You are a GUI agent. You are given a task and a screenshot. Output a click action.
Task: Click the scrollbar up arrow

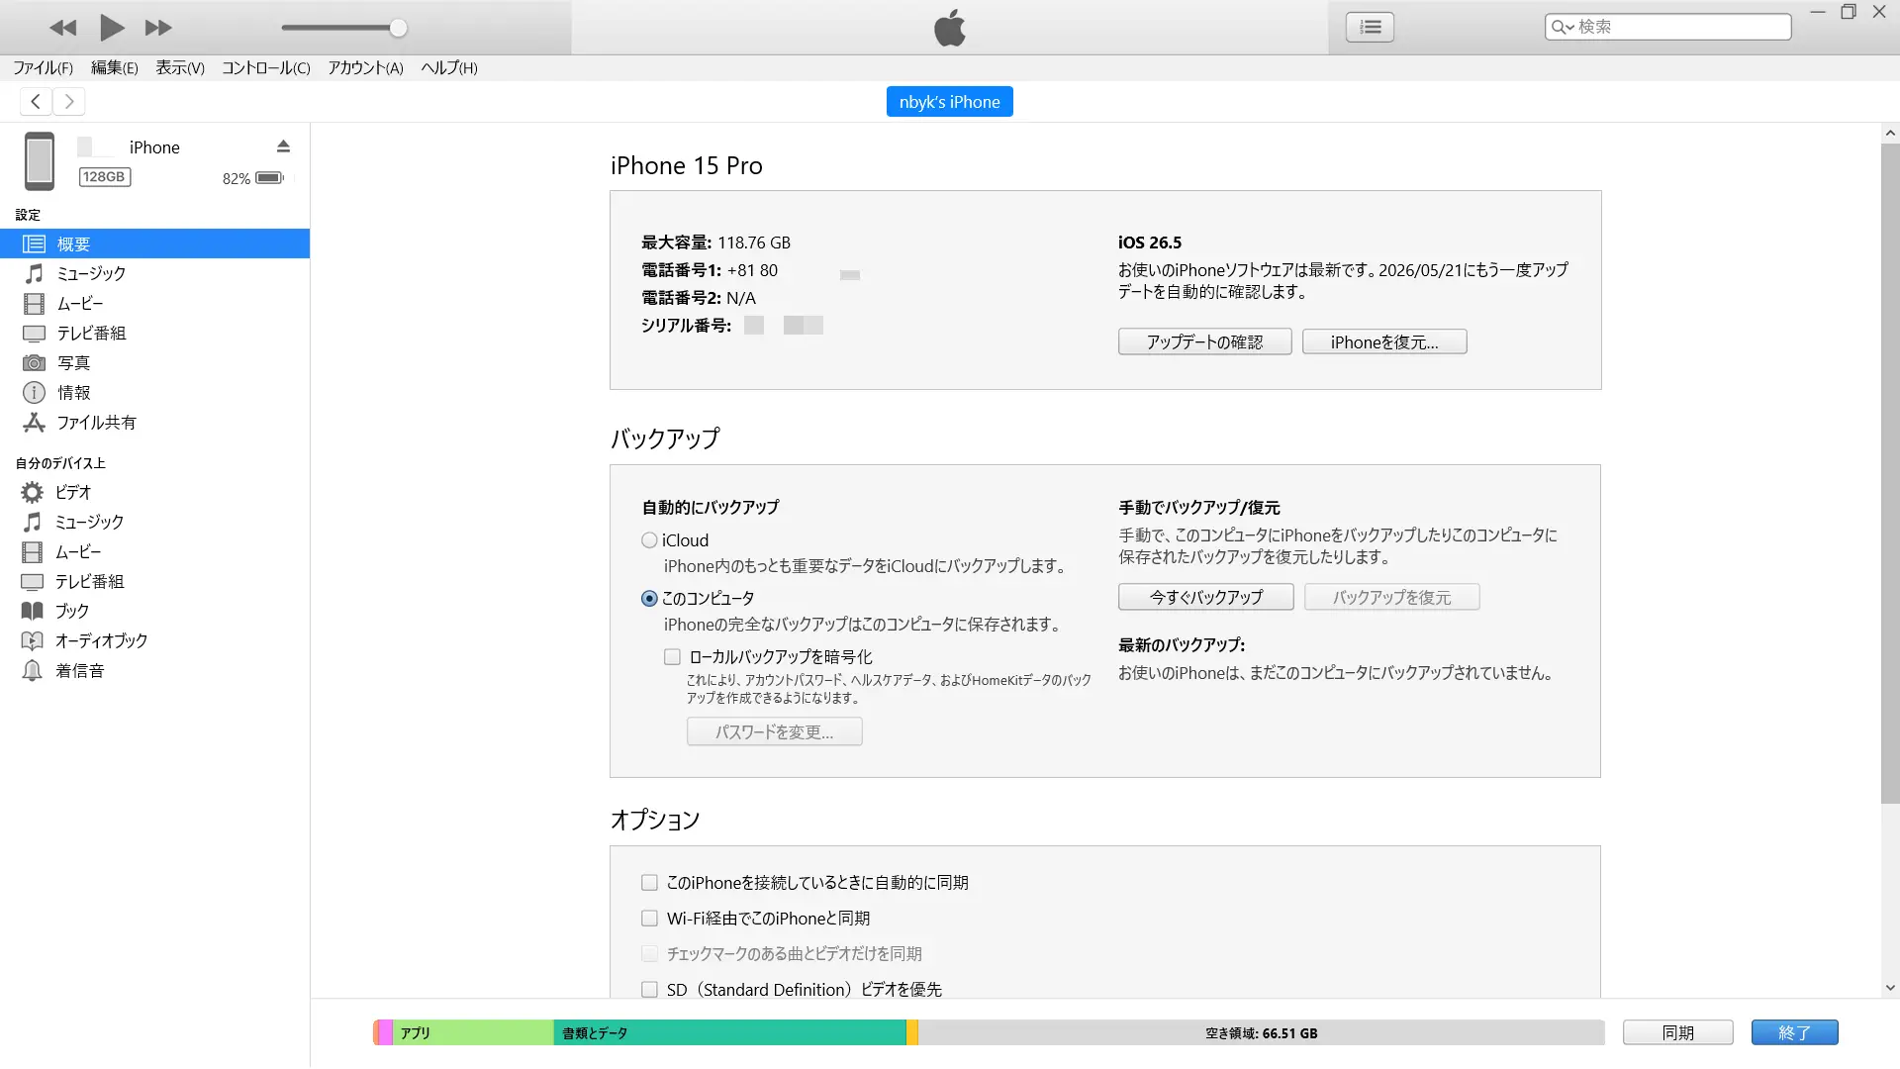click(1890, 133)
